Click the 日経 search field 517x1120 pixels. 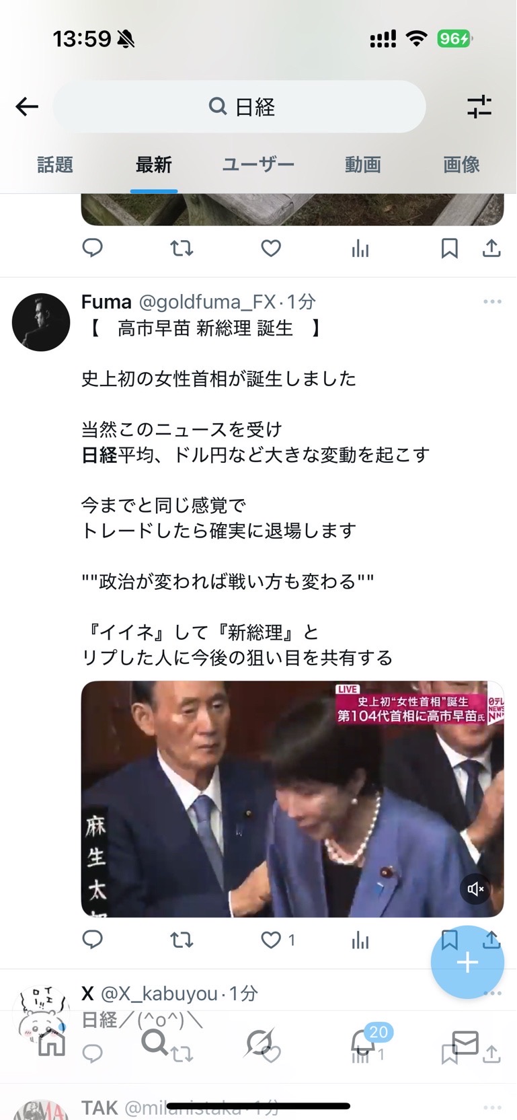(239, 106)
